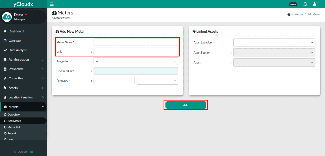Open Dashboard from the sidebar
The image size is (325, 156).
pyautogui.click(x=16, y=31)
